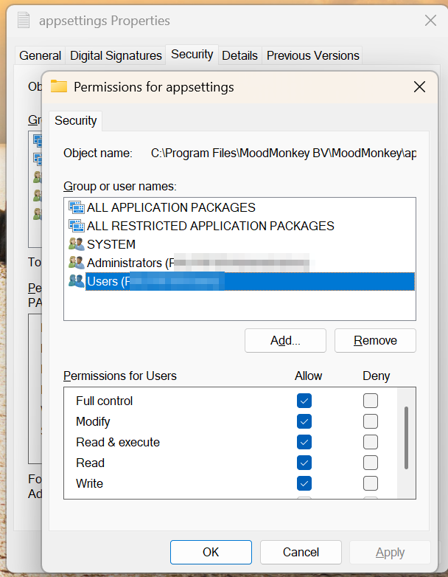Click the Permissions for Users label
This screenshot has width=448, height=577.
pyautogui.click(x=120, y=376)
